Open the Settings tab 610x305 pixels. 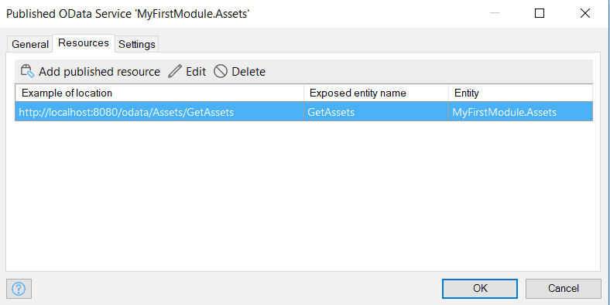(x=136, y=44)
